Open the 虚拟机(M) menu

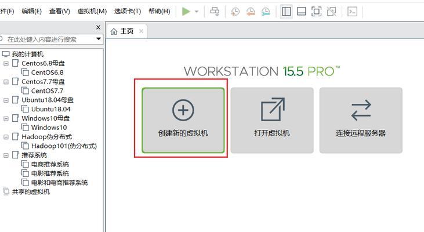coord(92,11)
